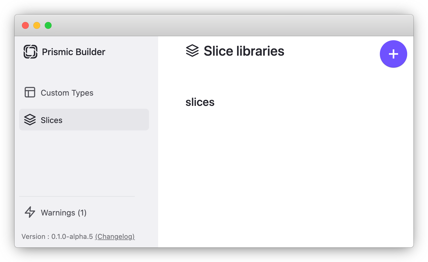Click the layers icon inside the Slices menu item

(x=30, y=120)
